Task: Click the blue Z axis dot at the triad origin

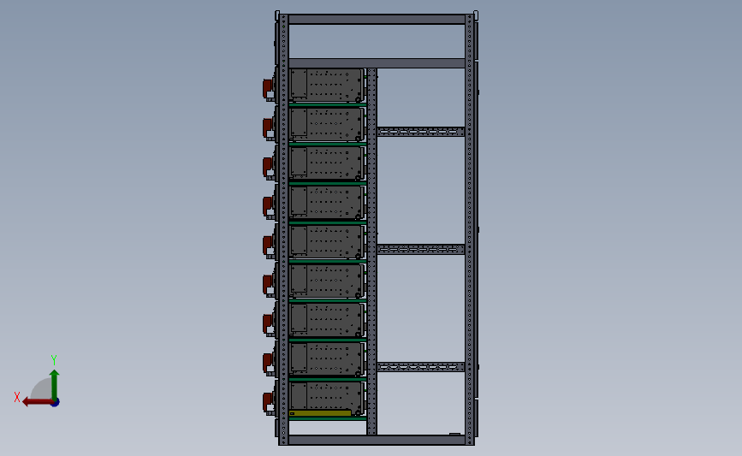Action: click(x=56, y=403)
